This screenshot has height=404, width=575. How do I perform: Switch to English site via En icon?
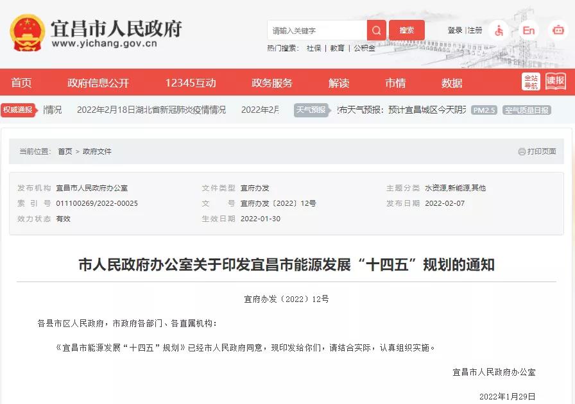tap(528, 30)
